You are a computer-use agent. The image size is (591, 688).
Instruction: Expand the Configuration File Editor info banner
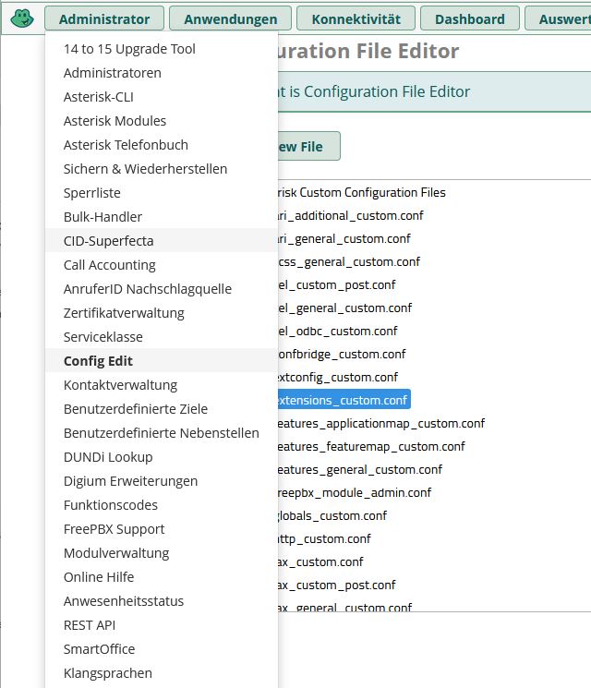click(434, 91)
